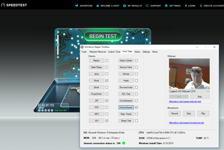The image size is (224, 150).
Task: Check the .PDF checkbox
Action: tap(107, 107)
